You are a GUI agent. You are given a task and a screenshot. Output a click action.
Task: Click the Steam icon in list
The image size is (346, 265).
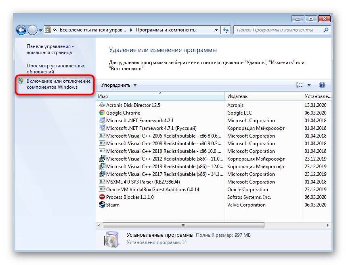click(102, 204)
